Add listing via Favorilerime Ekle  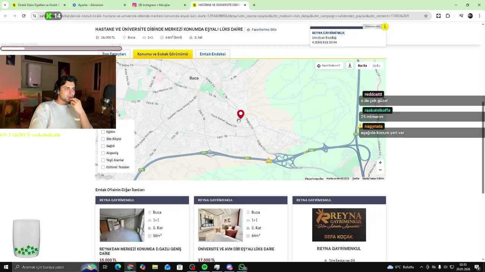[x=262, y=29]
